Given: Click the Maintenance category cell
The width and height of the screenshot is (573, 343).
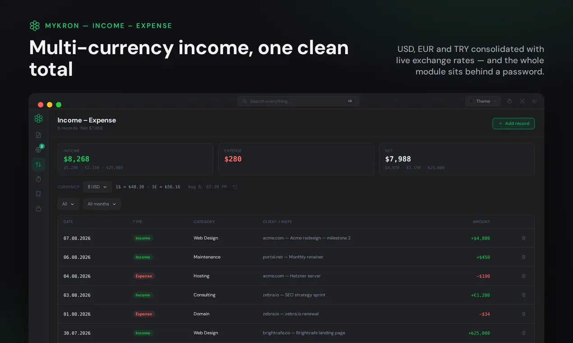Looking at the screenshot, I should [207, 257].
